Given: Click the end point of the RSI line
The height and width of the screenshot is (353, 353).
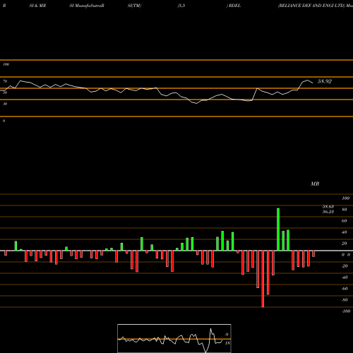Looking at the screenshot, I should click(313, 83).
